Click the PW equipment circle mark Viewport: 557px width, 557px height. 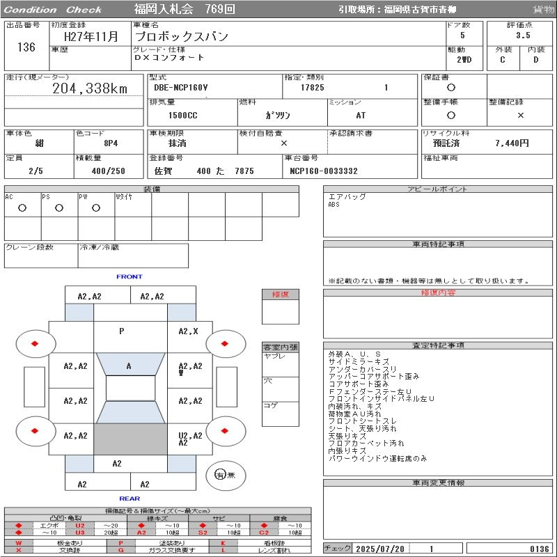[x=96, y=207]
